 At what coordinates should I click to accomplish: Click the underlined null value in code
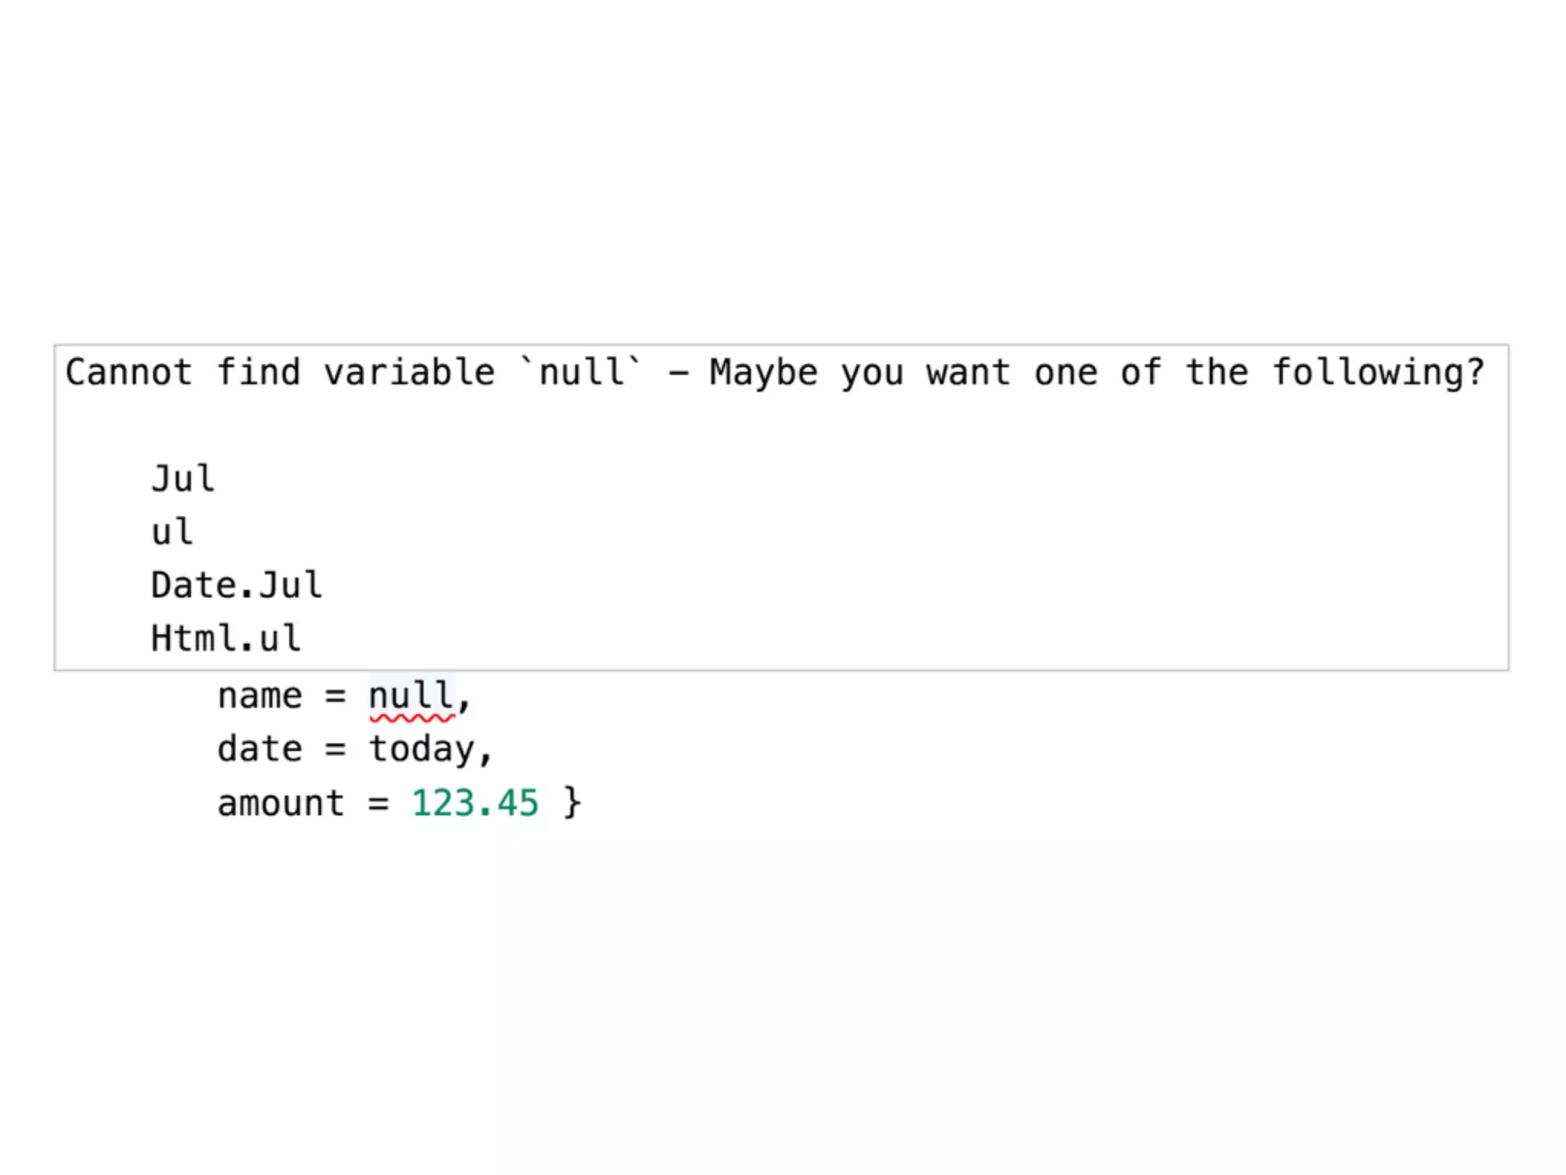tap(411, 697)
